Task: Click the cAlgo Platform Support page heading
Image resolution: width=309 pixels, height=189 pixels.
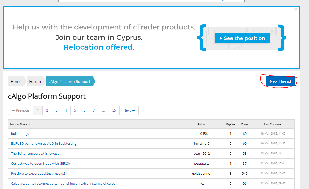Action: click(x=47, y=96)
